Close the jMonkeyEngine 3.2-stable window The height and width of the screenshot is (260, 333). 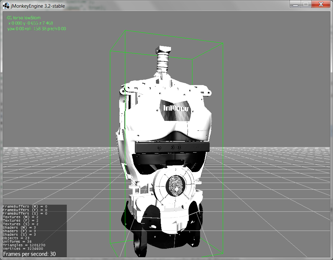click(321, 4)
